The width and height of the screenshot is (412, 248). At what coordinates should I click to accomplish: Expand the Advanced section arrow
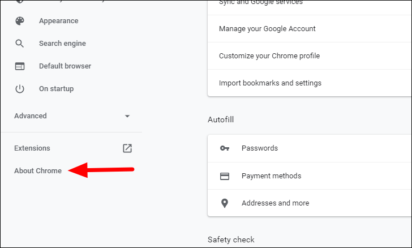click(x=127, y=116)
